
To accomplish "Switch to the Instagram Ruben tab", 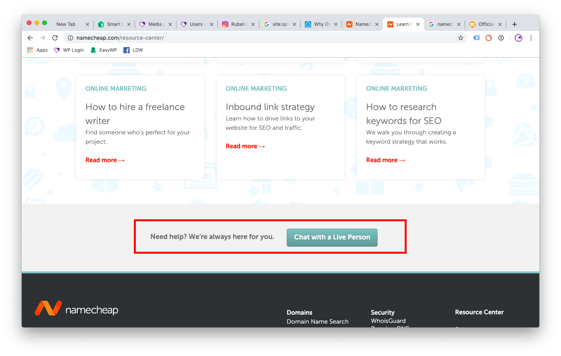I will pos(237,24).
